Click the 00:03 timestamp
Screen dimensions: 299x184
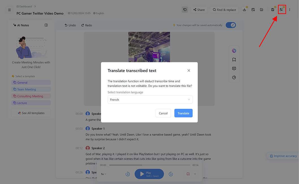point(79,129)
